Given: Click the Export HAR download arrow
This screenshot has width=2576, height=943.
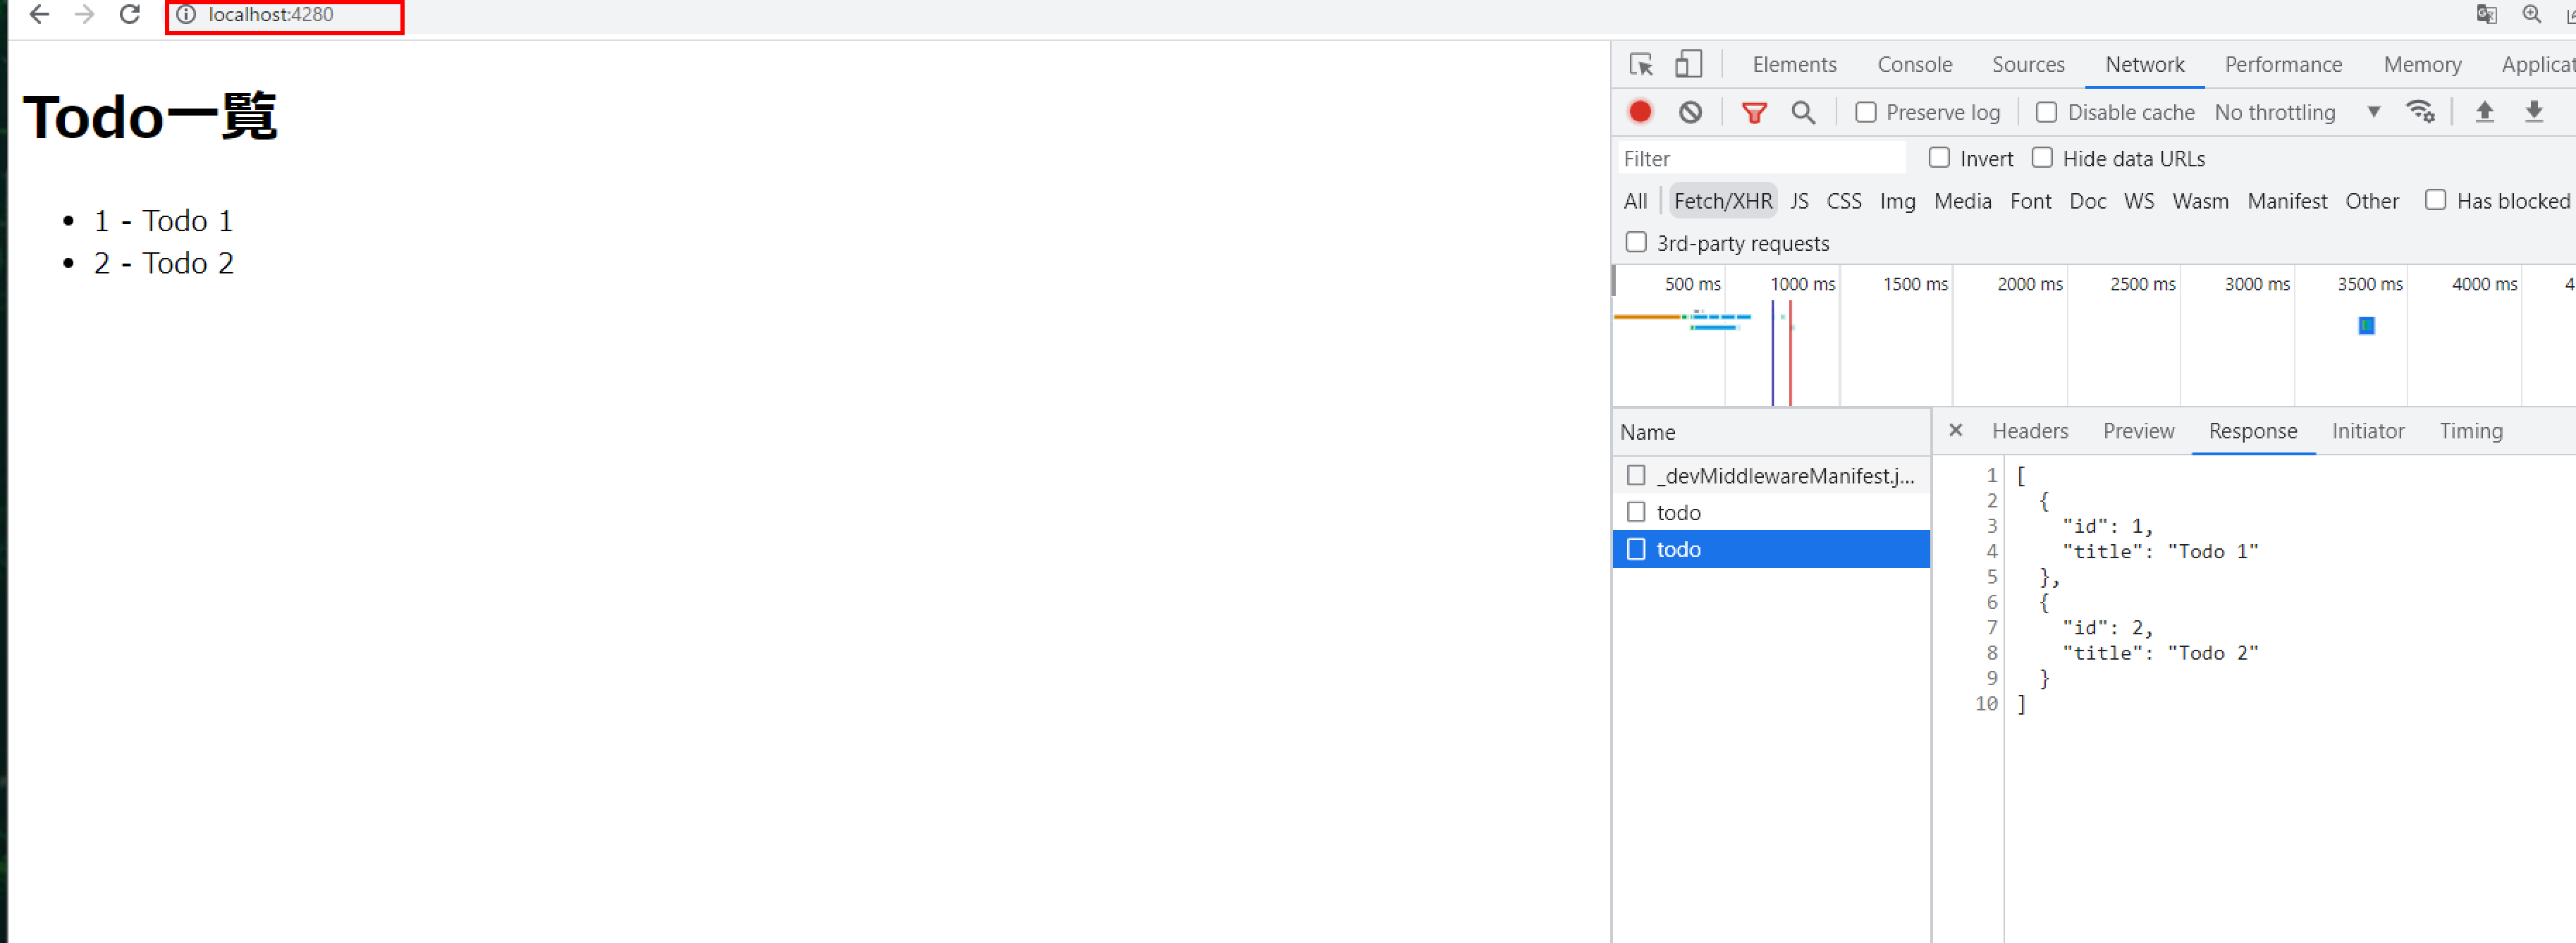Looking at the screenshot, I should [x=2533, y=112].
